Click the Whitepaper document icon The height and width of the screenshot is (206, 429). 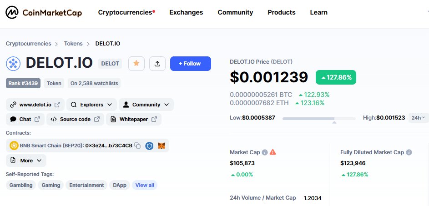click(x=113, y=119)
